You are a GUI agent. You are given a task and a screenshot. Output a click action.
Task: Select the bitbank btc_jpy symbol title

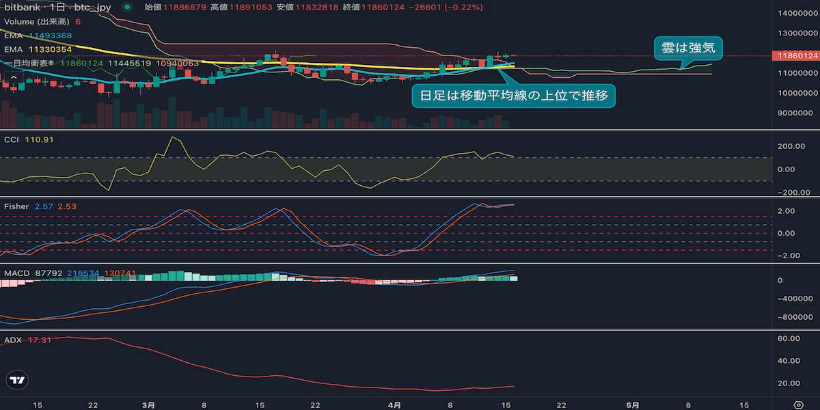[x=58, y=8]
